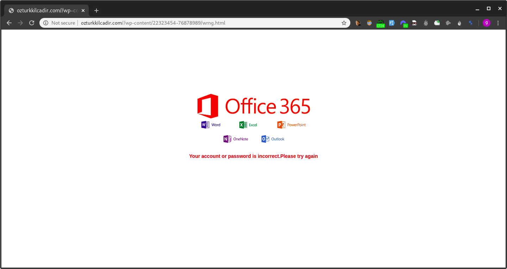This screenshot has width=507, height=269.
Task: Click the Outlook icon
Action: pos(273,139)
